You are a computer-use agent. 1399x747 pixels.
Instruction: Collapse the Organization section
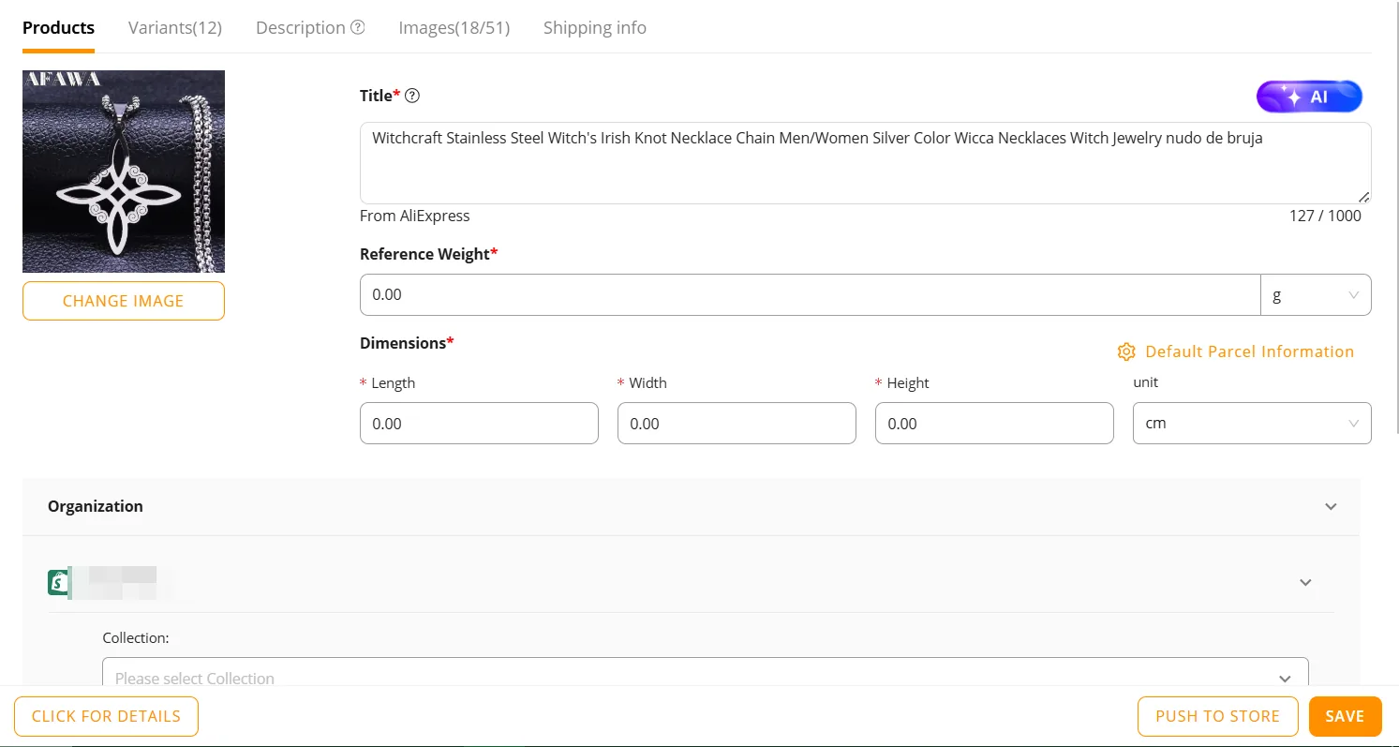1331,506
